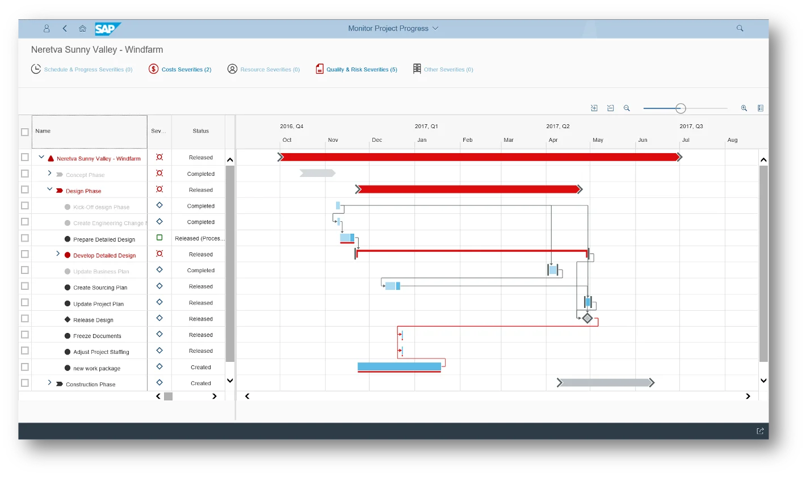
Task: Click the Released (Proces... status cell
Action: pyautogui.click(x=199, y=238)
